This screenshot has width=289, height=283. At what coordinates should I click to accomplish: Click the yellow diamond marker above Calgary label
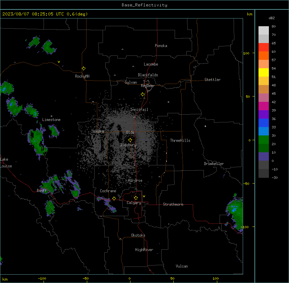click(136, 198)
